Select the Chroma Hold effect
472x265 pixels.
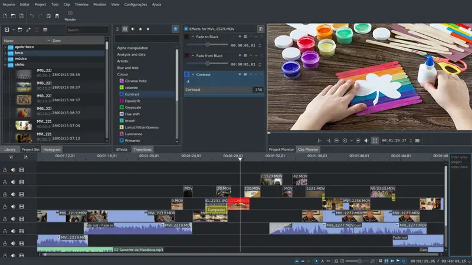tap(136, 80)
